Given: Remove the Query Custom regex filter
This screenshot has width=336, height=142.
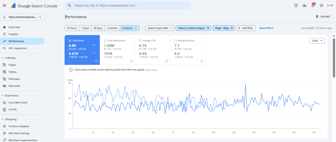Looking at the screenshot, I should point(208,28).
